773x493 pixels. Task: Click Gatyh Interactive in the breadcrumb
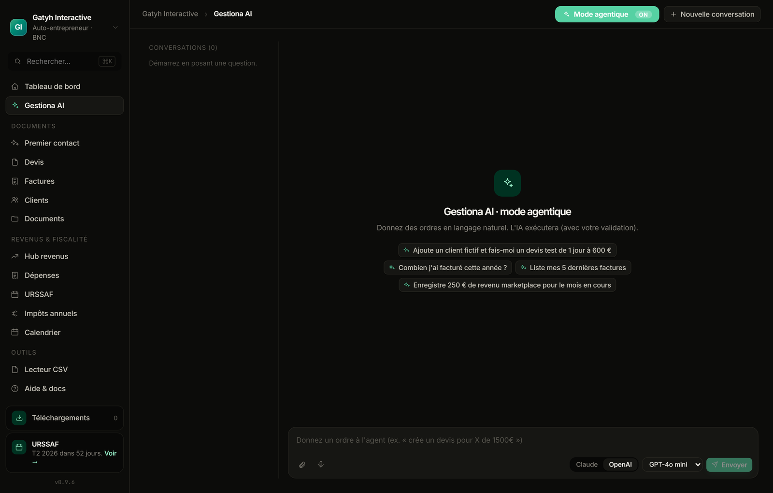tap(170, 14)
